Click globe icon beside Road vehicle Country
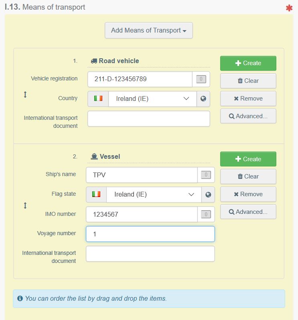 pos(203,99)
